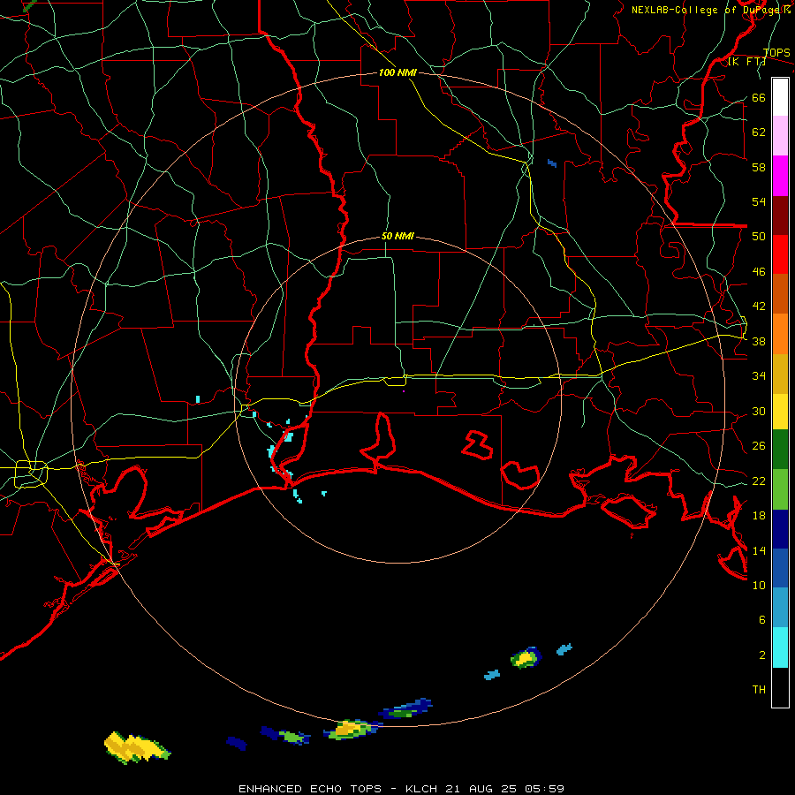Click the navy blue legend color band
The height and width of the screenshot is (795, 795).
780,529
